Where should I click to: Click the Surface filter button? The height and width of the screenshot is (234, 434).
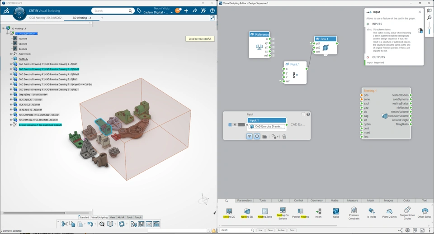(x=281, y=230)
